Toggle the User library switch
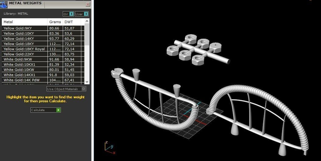The width and height of the screenshot is (321, 161). click(x=82, y=14)
